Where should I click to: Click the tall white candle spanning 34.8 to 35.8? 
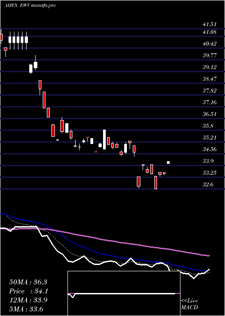(104, 139)
